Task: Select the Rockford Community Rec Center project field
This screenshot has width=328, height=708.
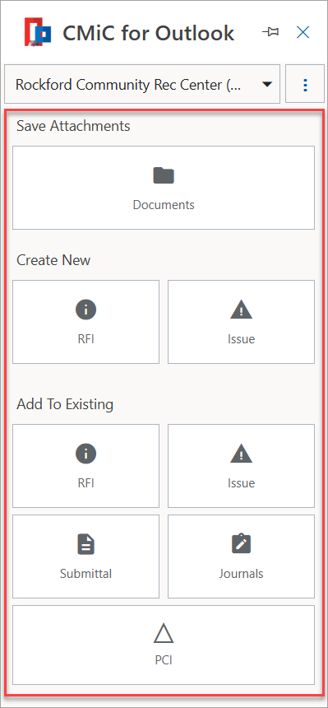Action: (x=142, y=84)
